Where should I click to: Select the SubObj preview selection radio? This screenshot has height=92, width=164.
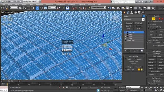pos(154,42)
